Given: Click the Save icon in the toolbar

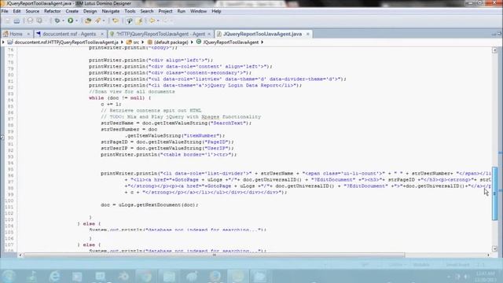Looking at the screenshot, I should coord(7,21).
